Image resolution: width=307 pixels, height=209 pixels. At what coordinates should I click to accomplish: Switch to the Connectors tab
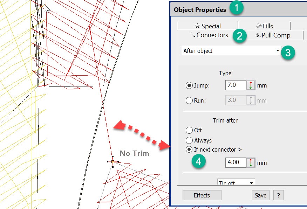[209, 35]
